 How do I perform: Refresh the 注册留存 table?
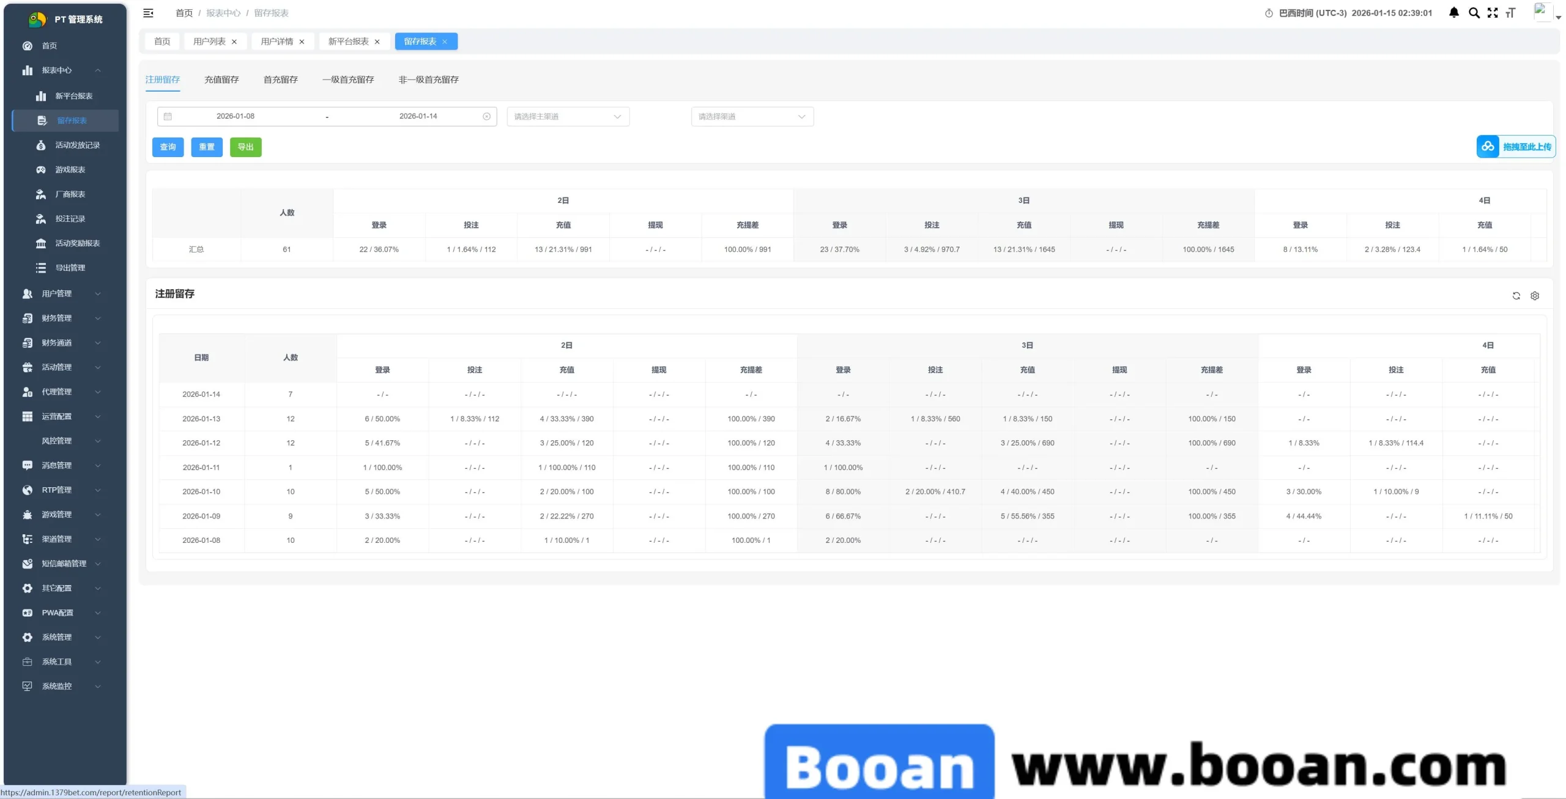pos(1516,296)
